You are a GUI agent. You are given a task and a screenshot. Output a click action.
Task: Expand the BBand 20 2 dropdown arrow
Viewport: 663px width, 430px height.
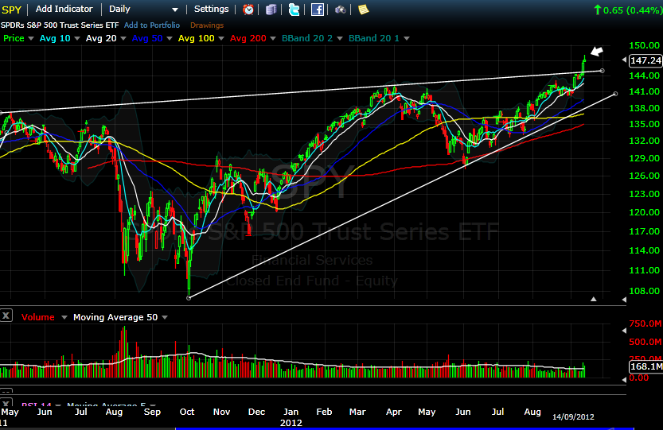tap(340, 38)
